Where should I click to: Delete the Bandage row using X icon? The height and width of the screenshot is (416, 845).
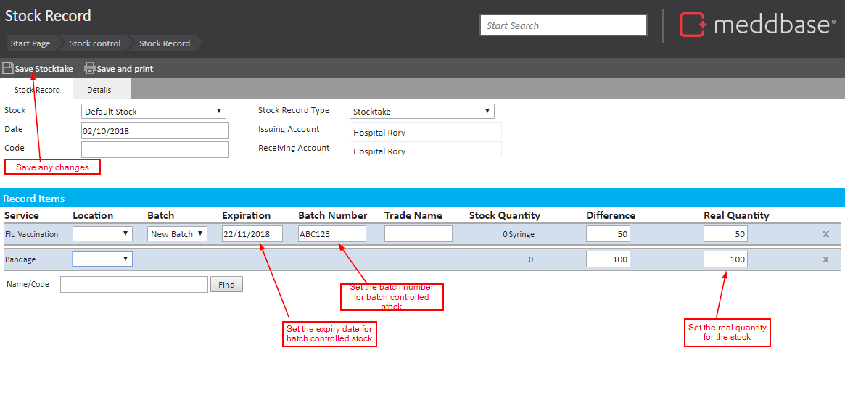(x=825, y=259)
